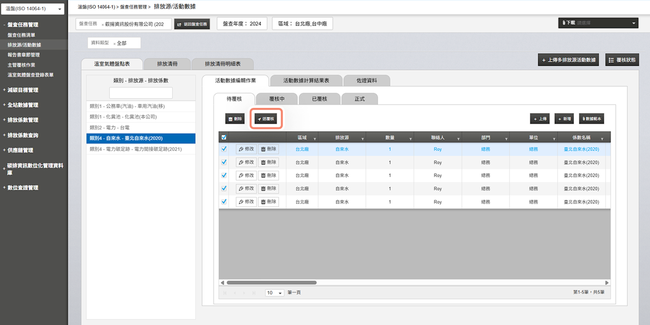The width and height of the screenshot is (650, 325).
Task: Expand 減碳目標管理 in the sidebar
Action: tap(23, 90)
